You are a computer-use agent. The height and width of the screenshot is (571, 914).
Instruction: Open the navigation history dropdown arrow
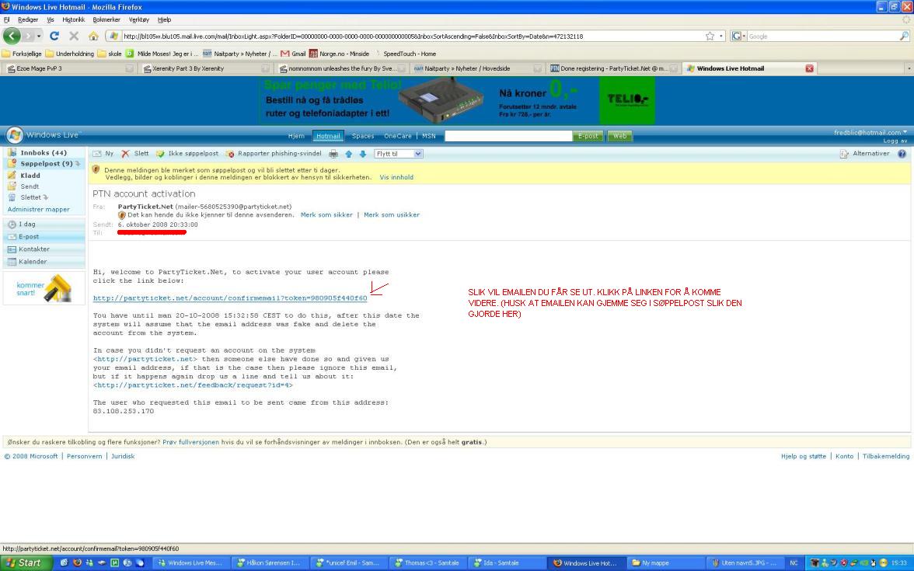[x=39, y=36]
